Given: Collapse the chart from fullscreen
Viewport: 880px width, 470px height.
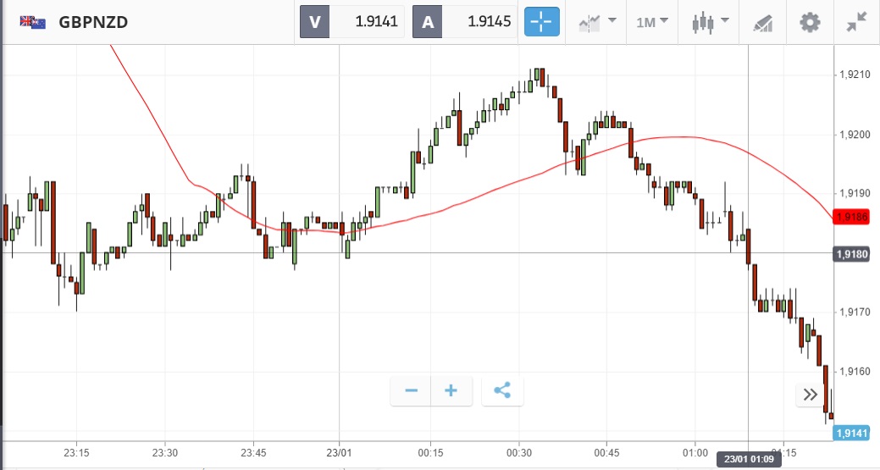Looking at the screenshot, I should (x=857, y=22).
